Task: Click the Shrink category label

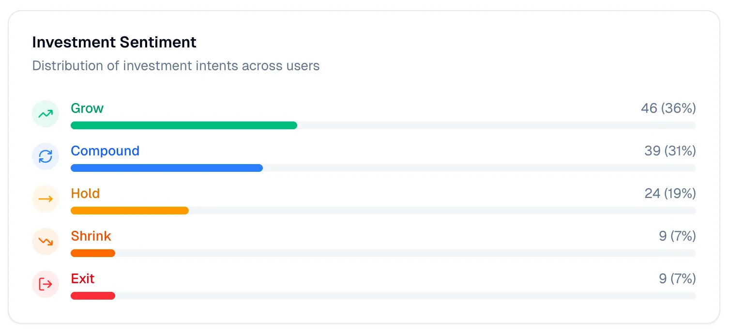Action: tap(91, 236)
